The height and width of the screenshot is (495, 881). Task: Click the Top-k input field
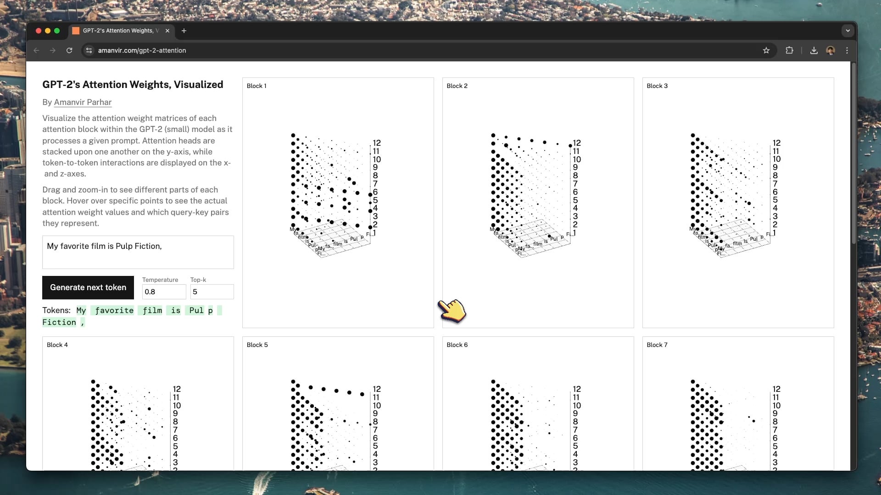coord(212,291)
